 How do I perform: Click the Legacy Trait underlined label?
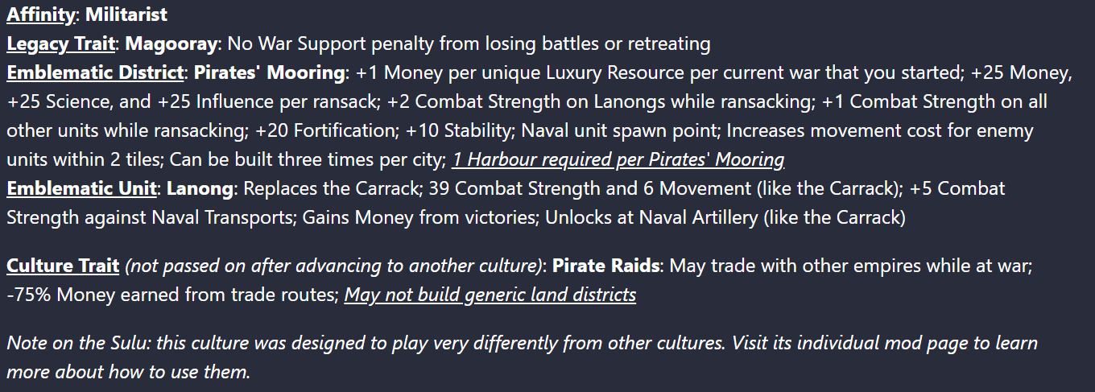pos(60,43)
